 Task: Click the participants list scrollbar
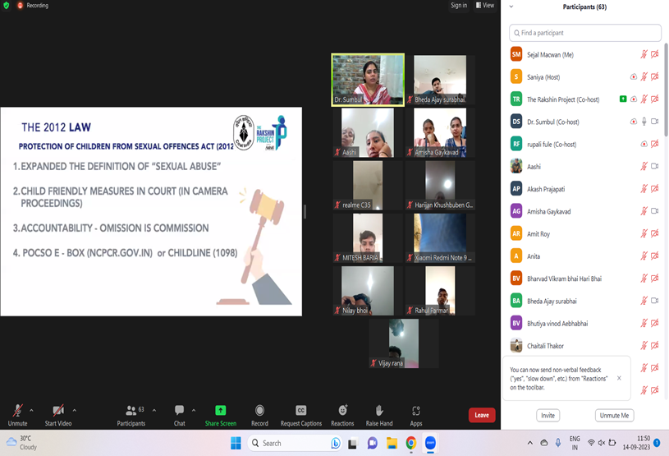(666, 90)
